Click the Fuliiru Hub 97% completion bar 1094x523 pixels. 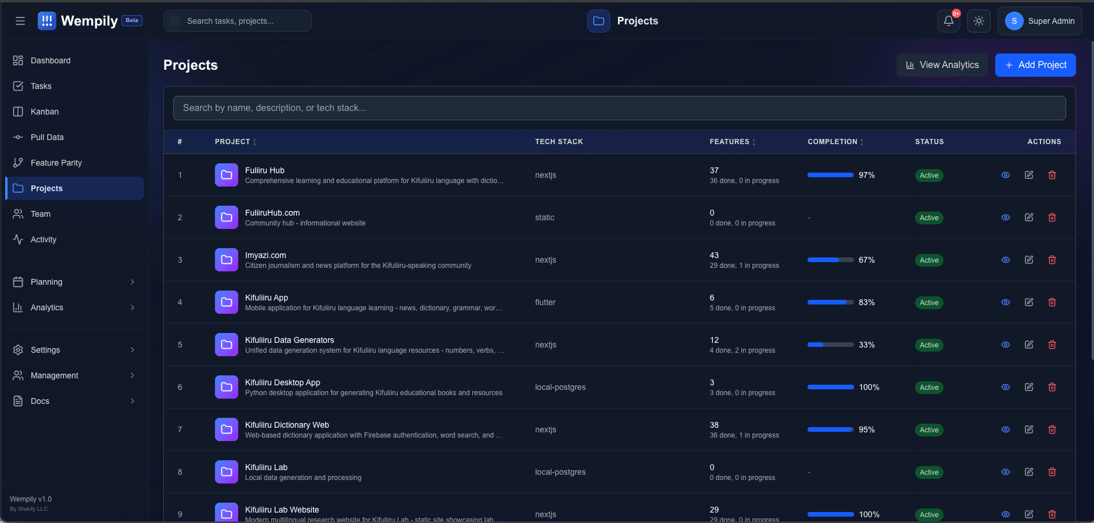(830, 175)
